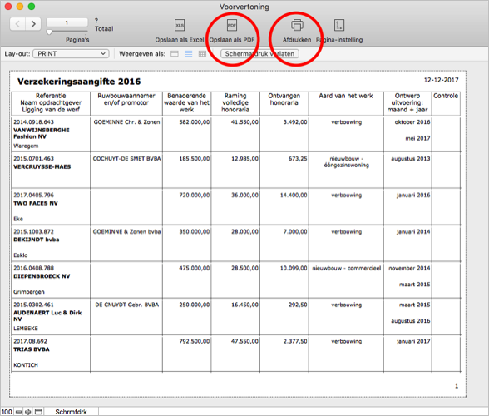Screen dimensions: 489x416
Task: Click COCHUYT-DE SMET BVBA cell
Action: pos(126,159)
